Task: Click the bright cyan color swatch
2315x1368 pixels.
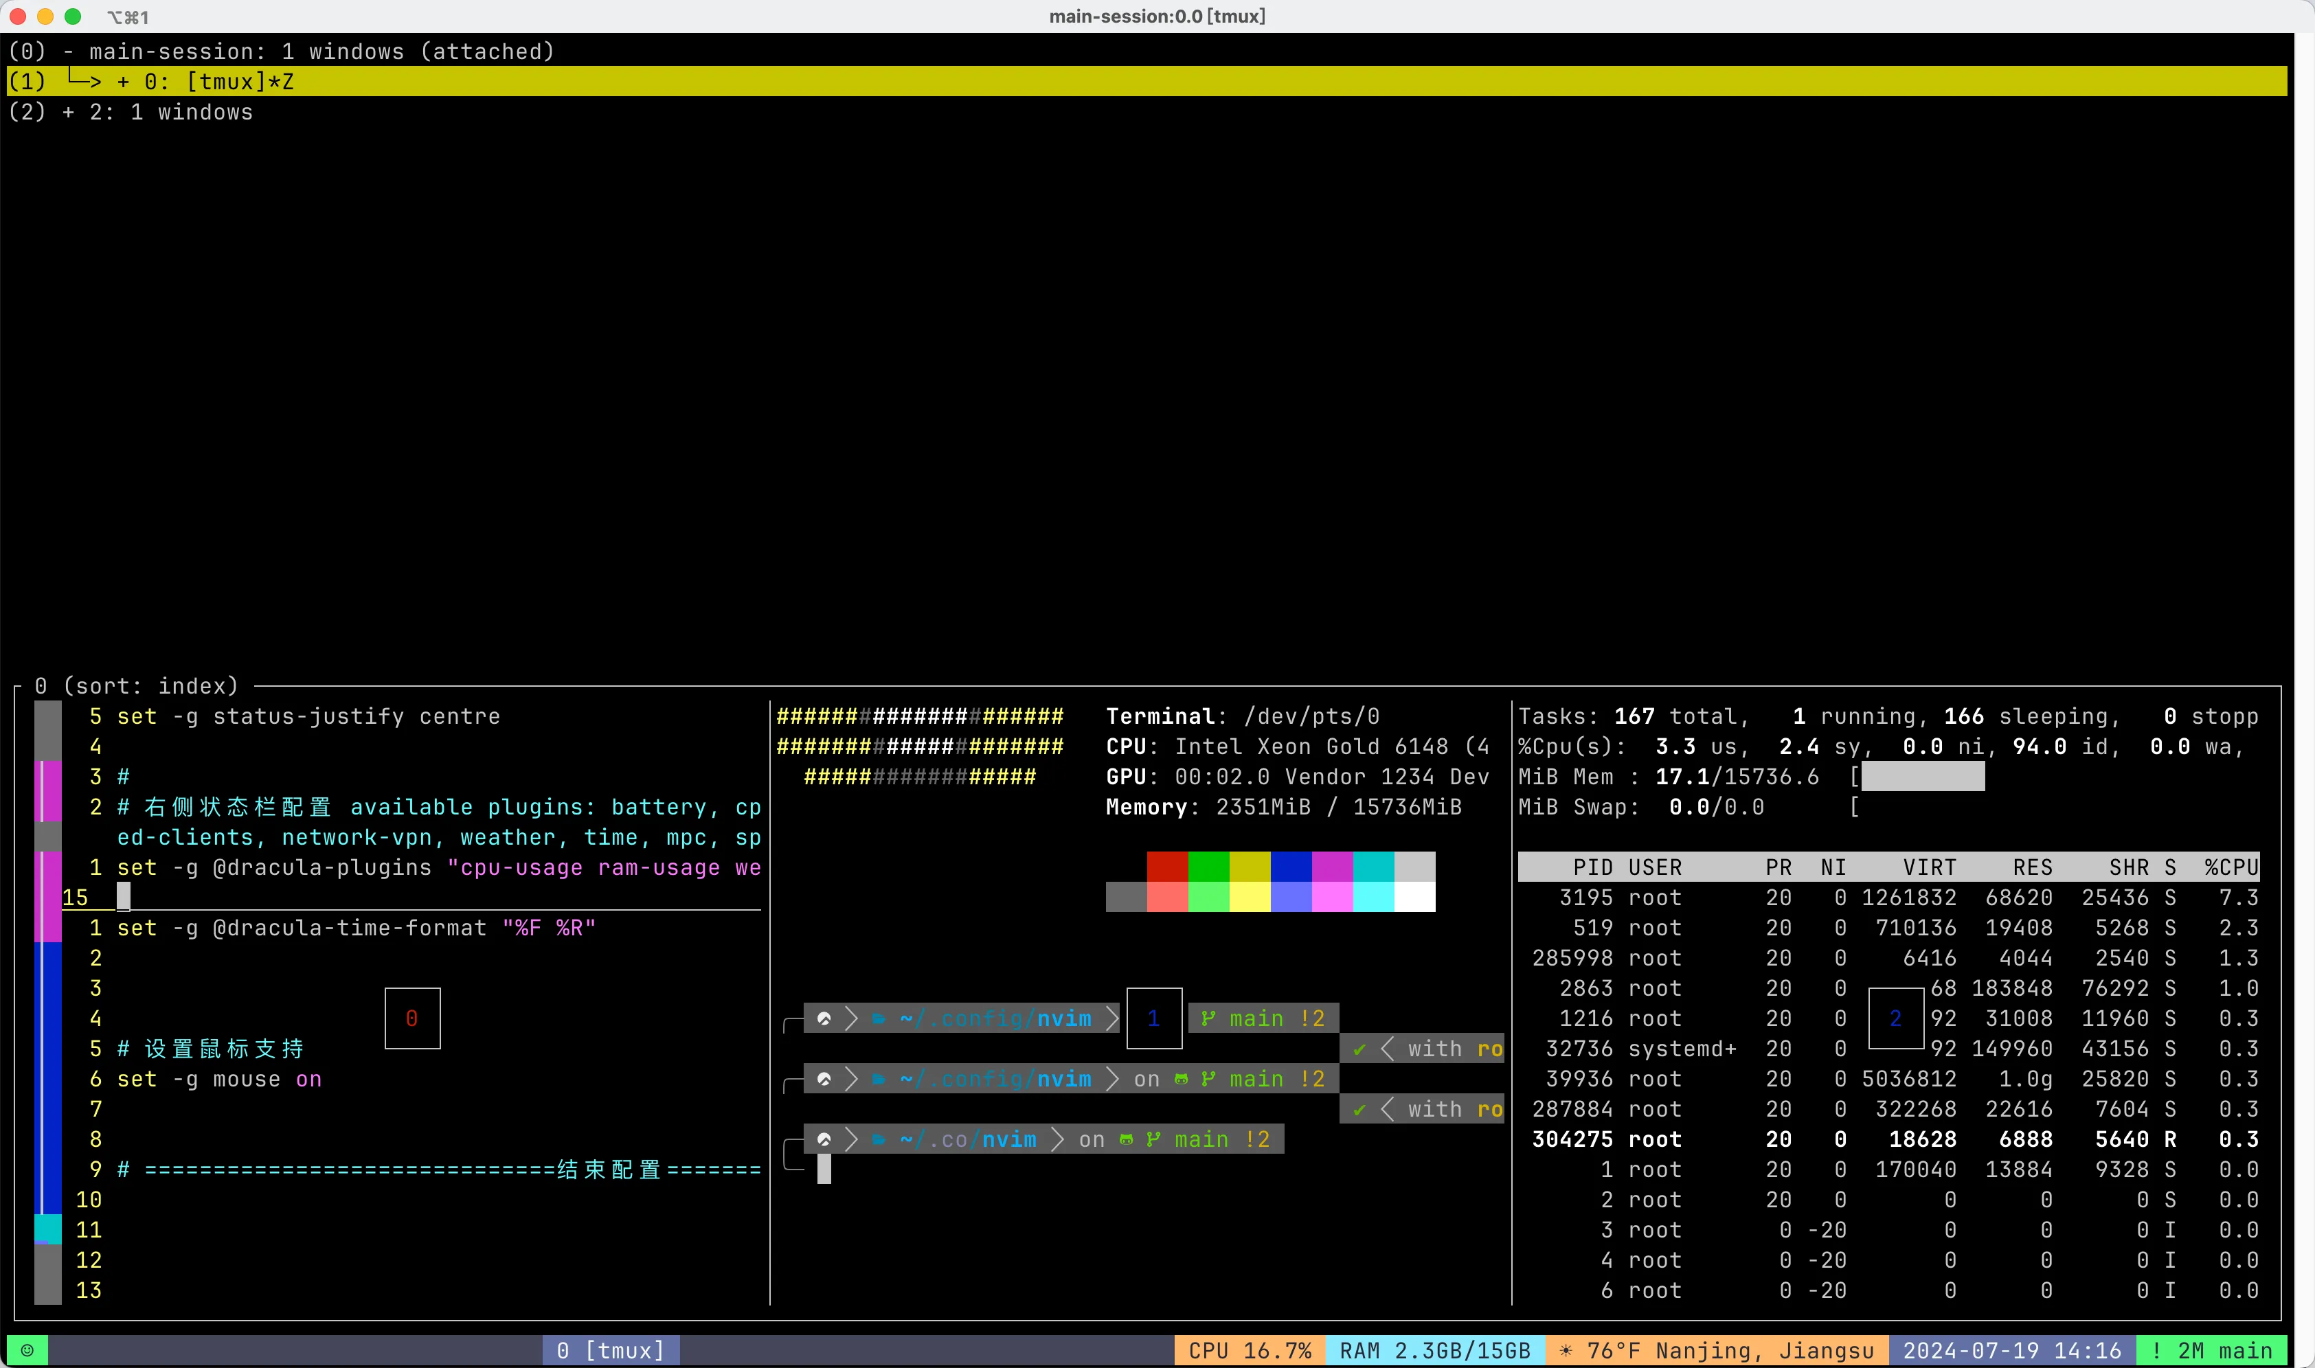Action: coord(1374,897)
